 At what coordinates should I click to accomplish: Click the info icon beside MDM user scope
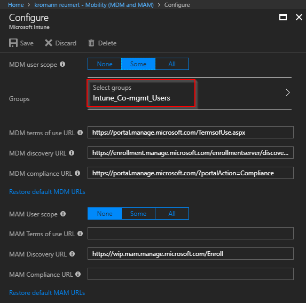(x=62, y=64)
